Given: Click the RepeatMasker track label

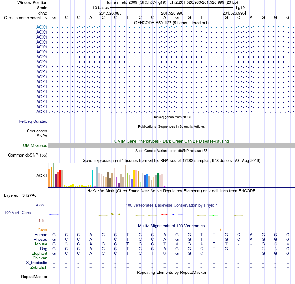Looking at the screenshot, I should (34, 277).
